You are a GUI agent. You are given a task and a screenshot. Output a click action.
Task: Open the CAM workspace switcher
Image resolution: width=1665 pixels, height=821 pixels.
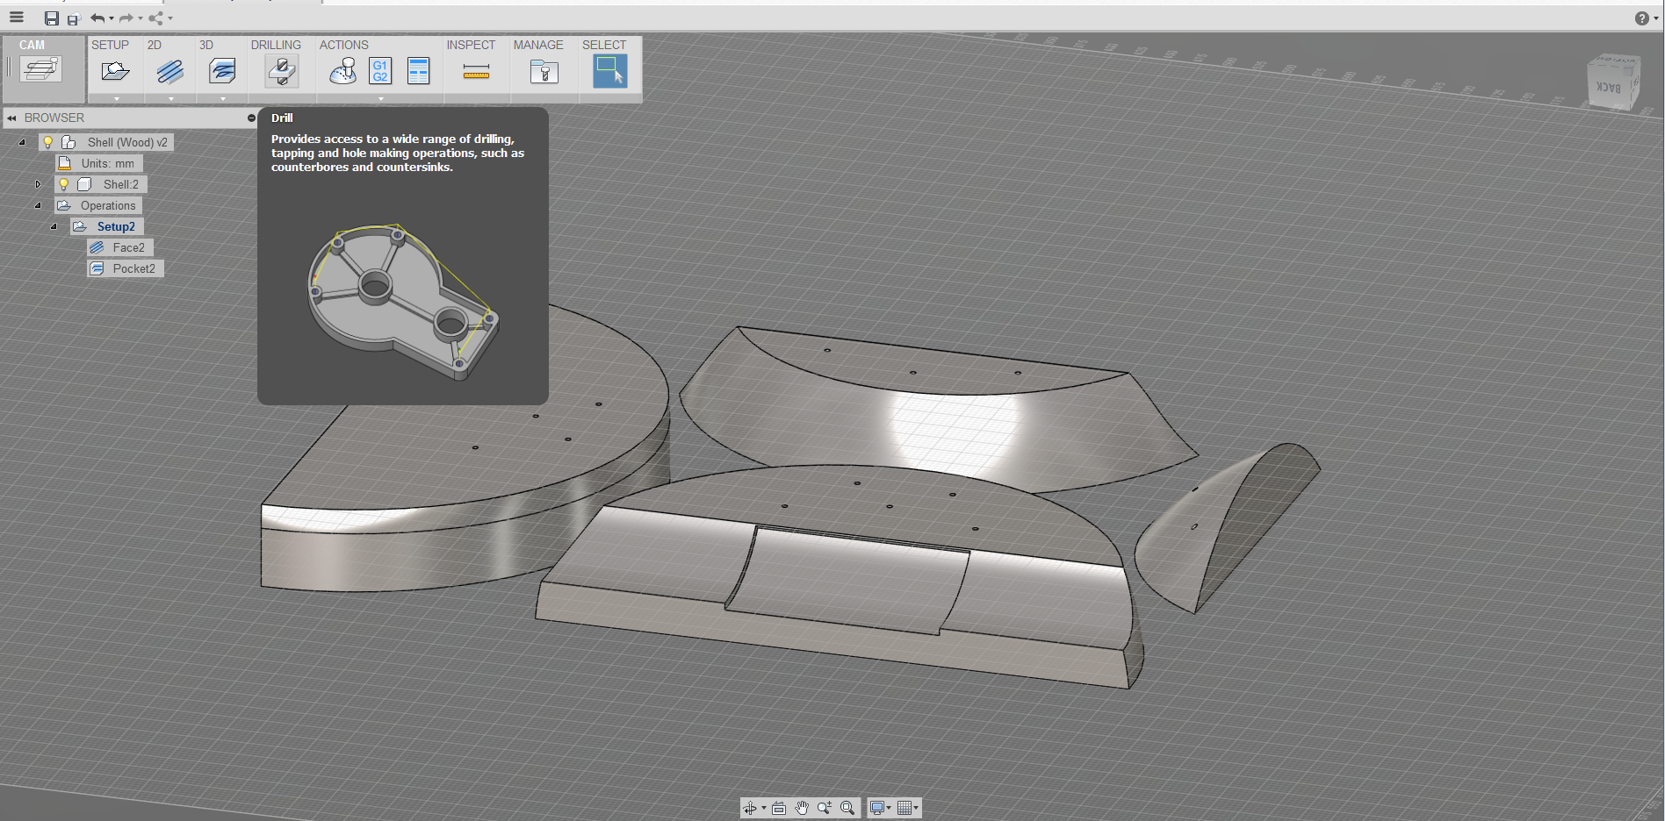pos(42,68)
